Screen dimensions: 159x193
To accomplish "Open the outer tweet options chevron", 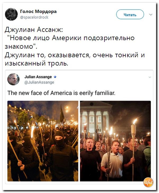I will [151, 15].
